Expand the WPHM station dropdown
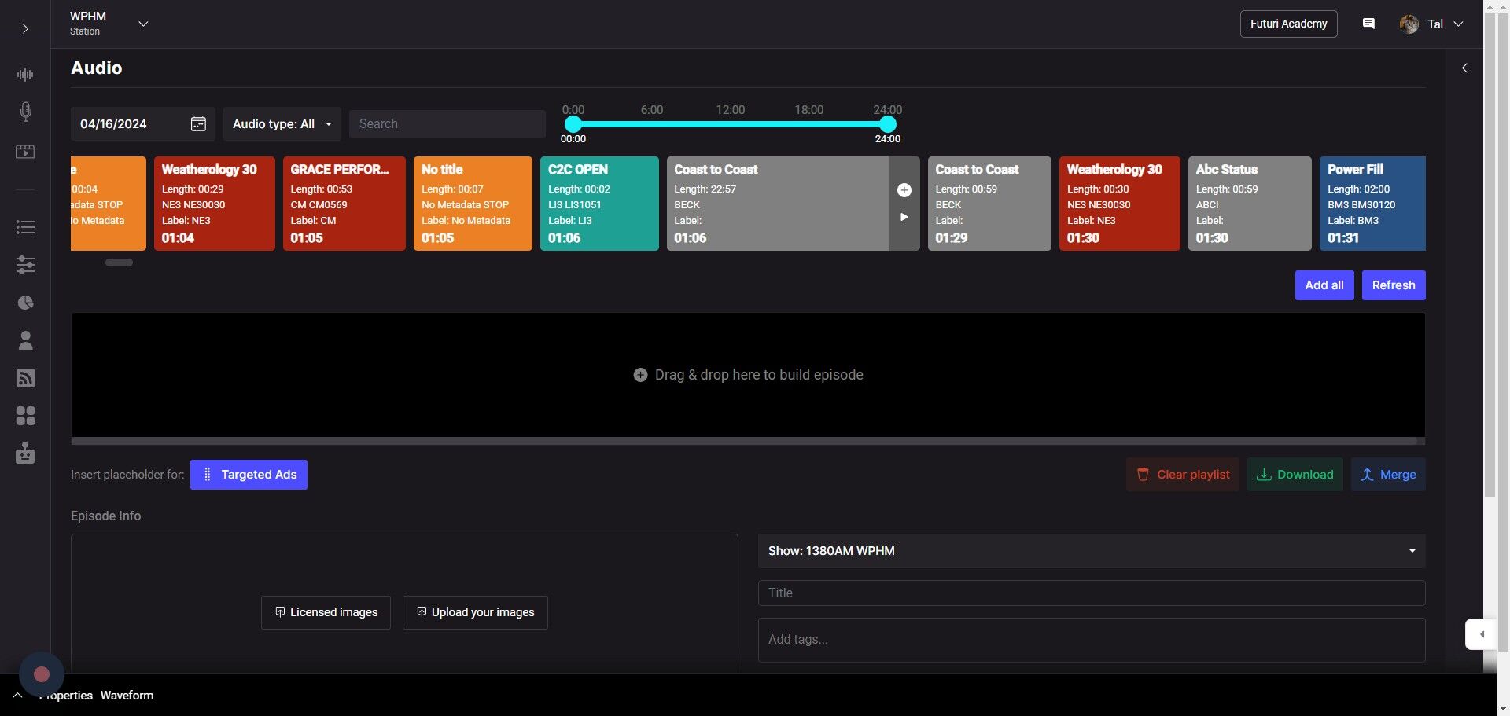Screen dimensions: 1510x716 click(143, 24)
